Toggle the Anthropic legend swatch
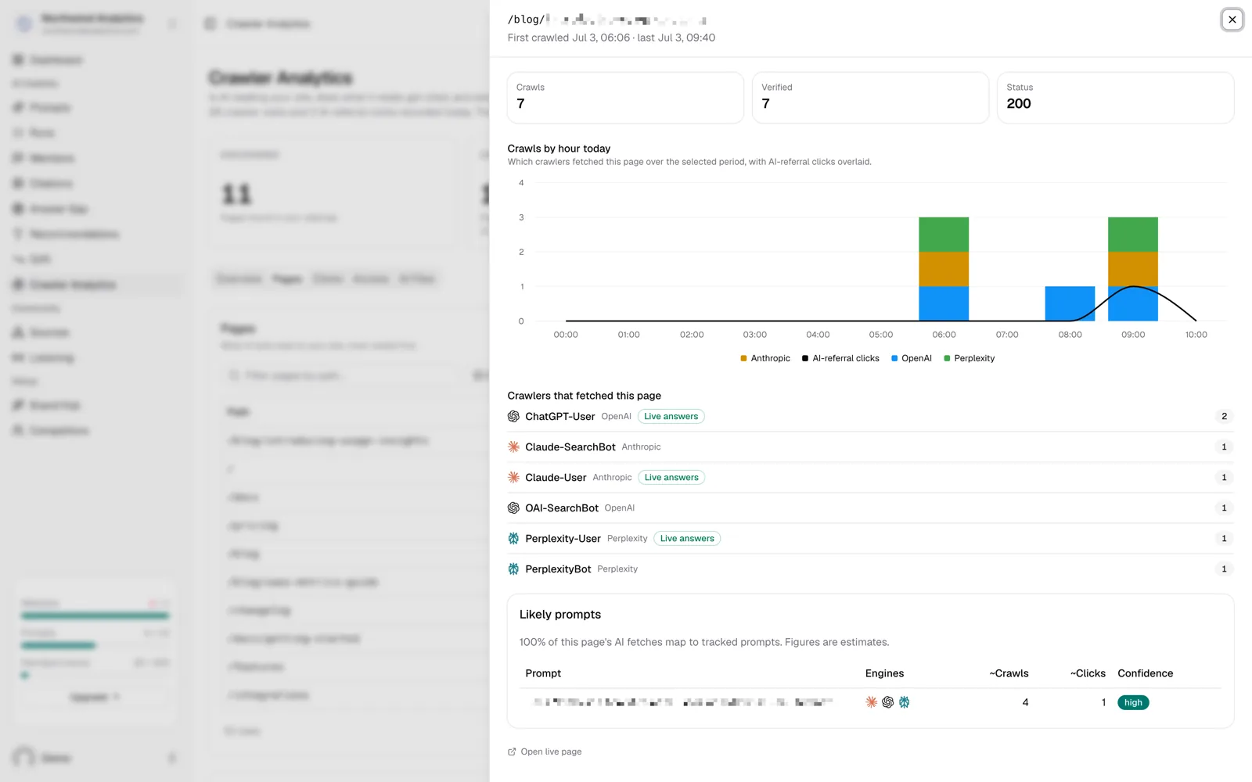The height and width of the screenshot is (782, 1252). (743, 359)
